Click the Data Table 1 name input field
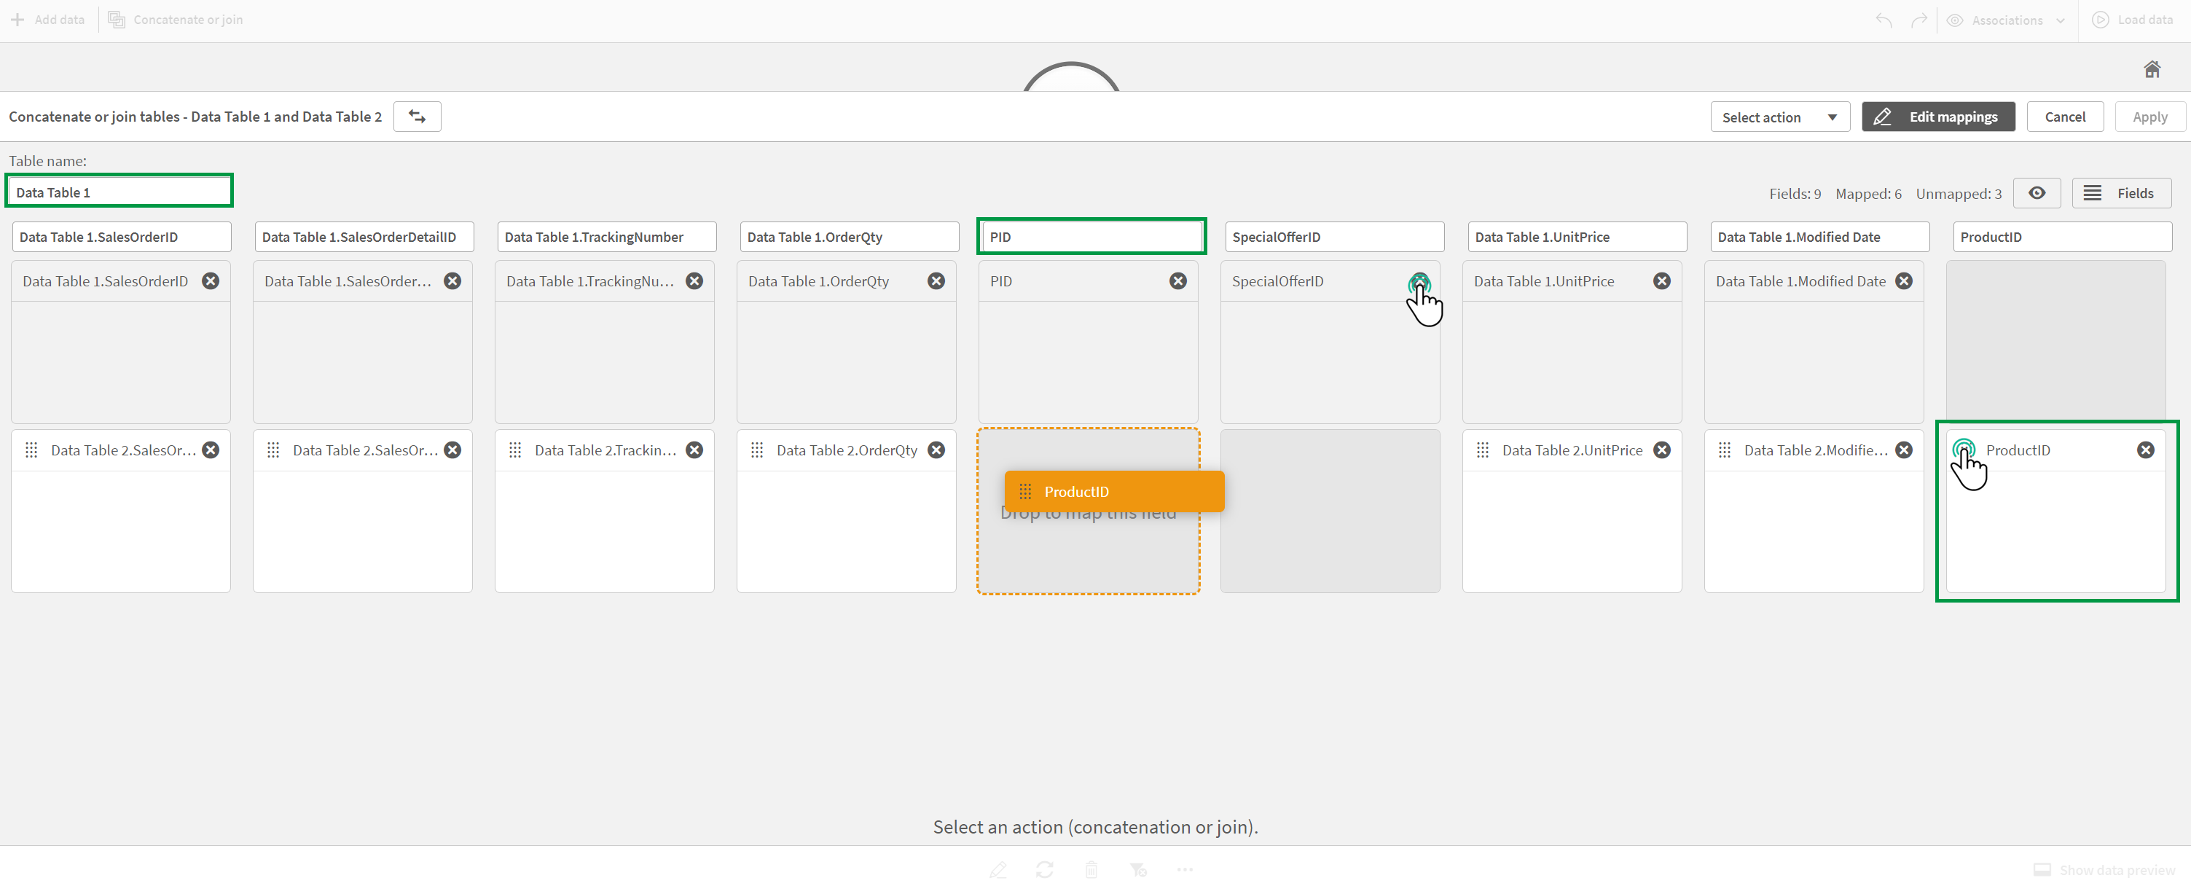Image resolution: width=2191 pixels, height=894 pixels. [x=120, y=192]
